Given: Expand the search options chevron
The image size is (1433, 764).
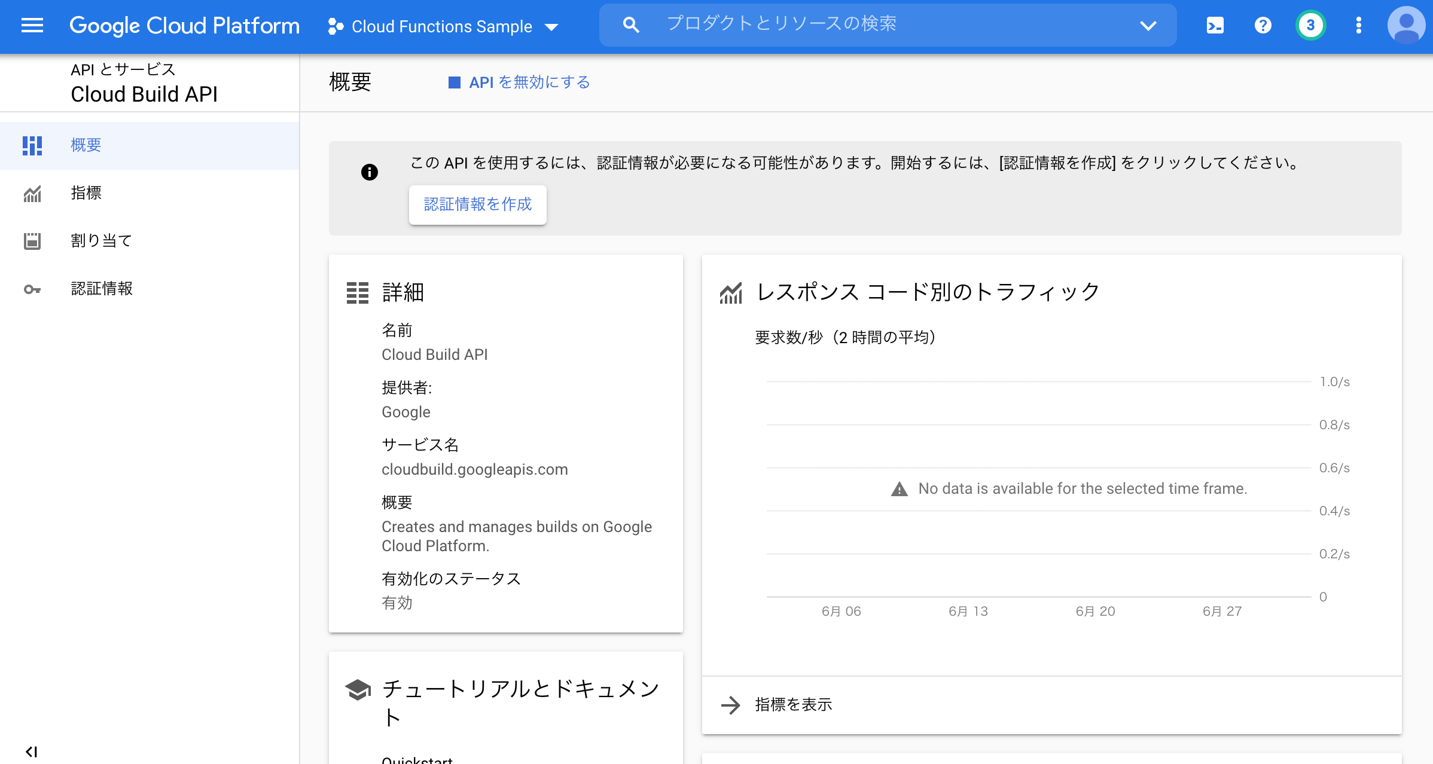Looking at the screenshot, I should pyautogui.click(x=1147, y=26).
